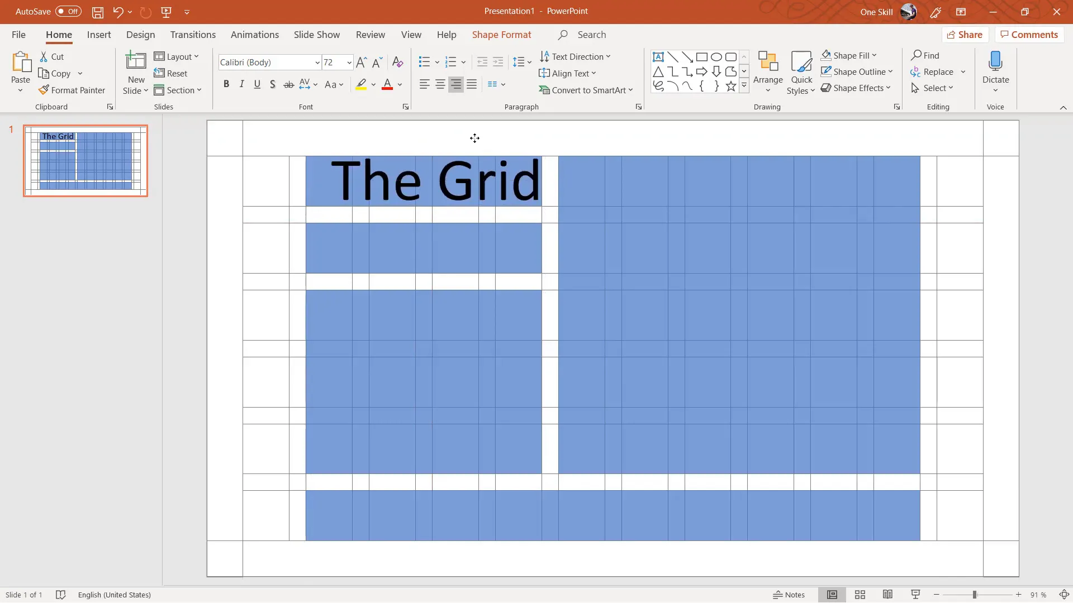Click Convert to SmartArt

pyautogui.click(x=586, y=90)
